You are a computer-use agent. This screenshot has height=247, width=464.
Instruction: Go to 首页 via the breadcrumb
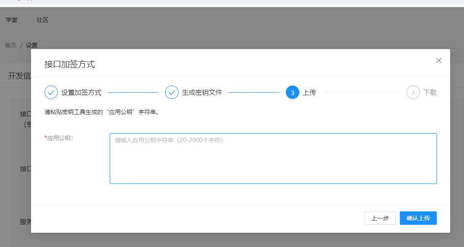click(x=11, y=45)
